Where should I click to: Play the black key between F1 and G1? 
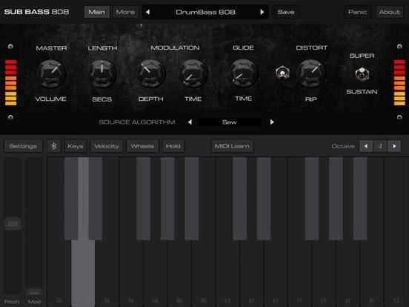pyautogui.click(x=312, y=199)
